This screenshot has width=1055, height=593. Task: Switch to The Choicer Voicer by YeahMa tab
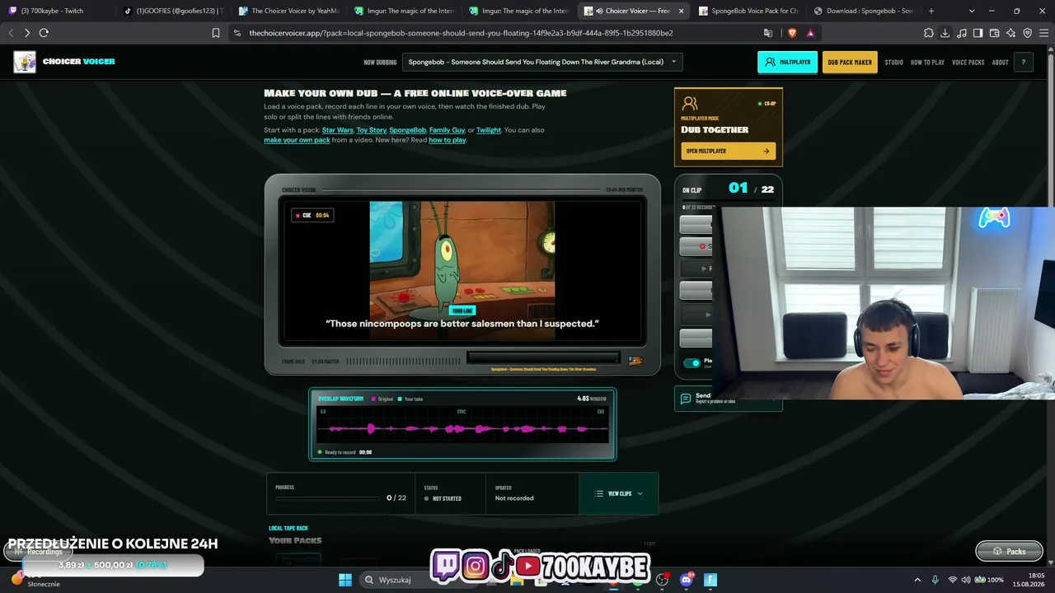tap(288, 11)
